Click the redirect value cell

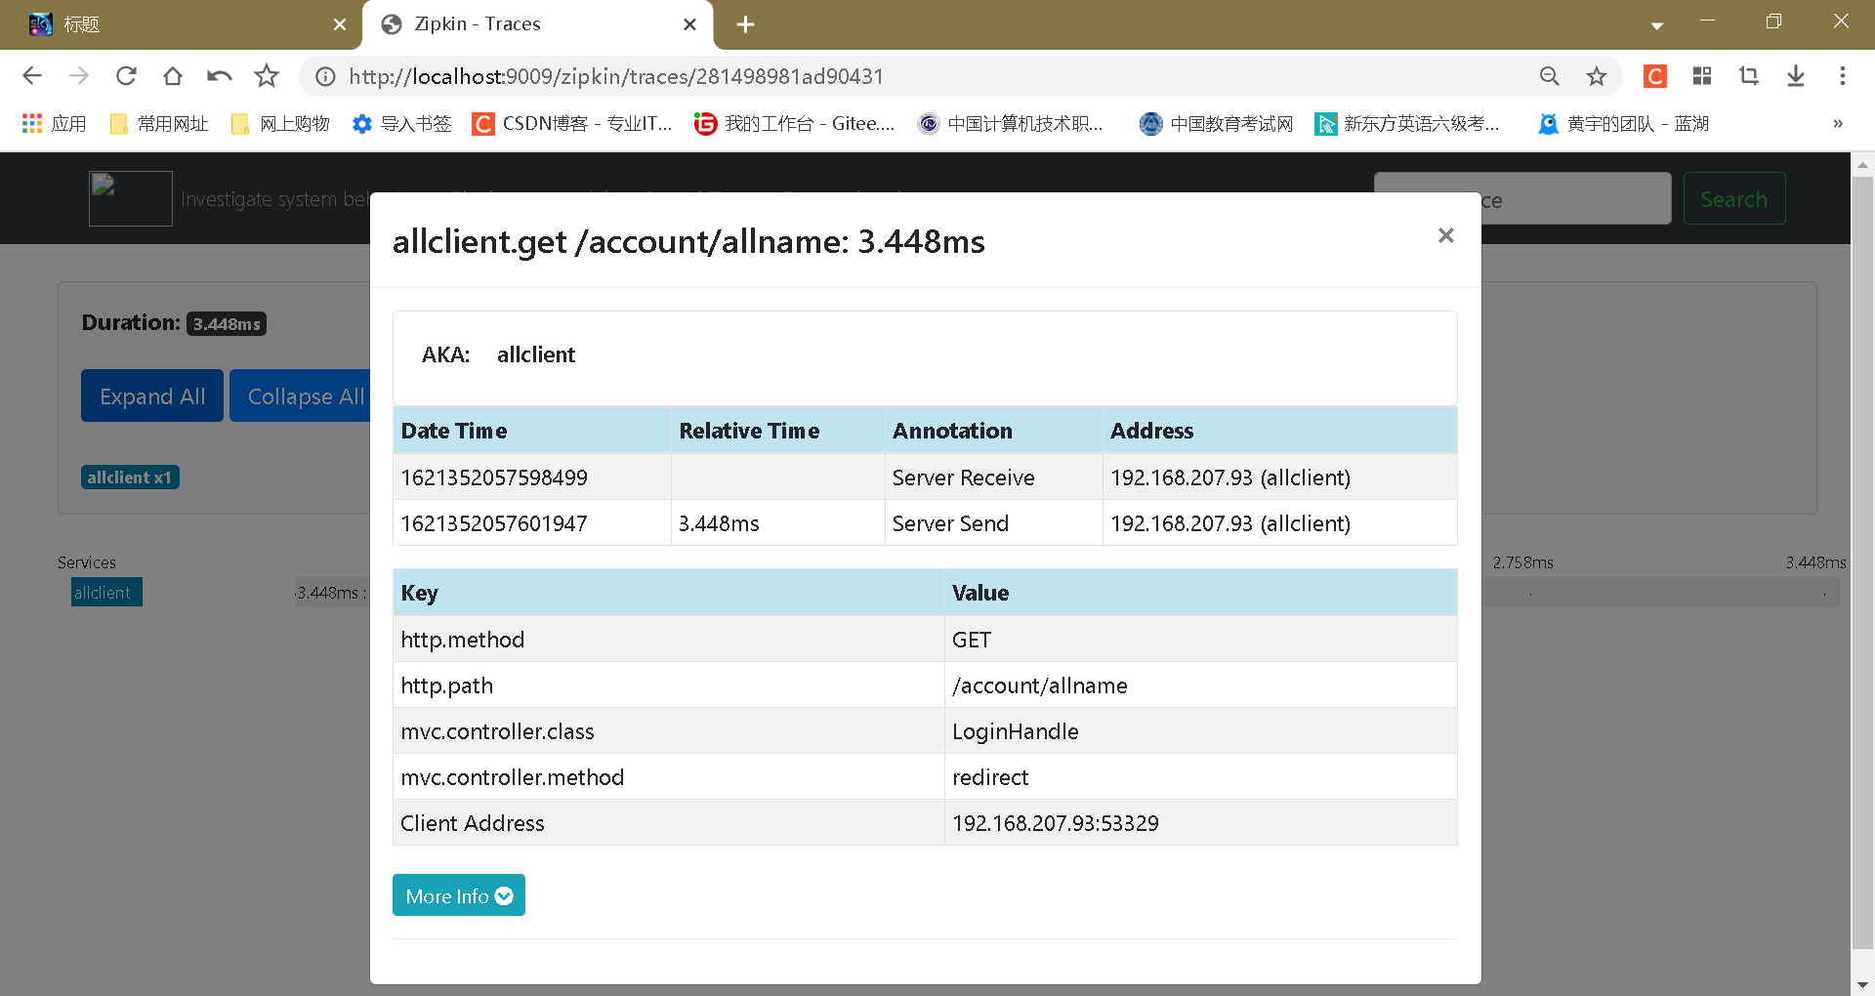point(1200,776)
